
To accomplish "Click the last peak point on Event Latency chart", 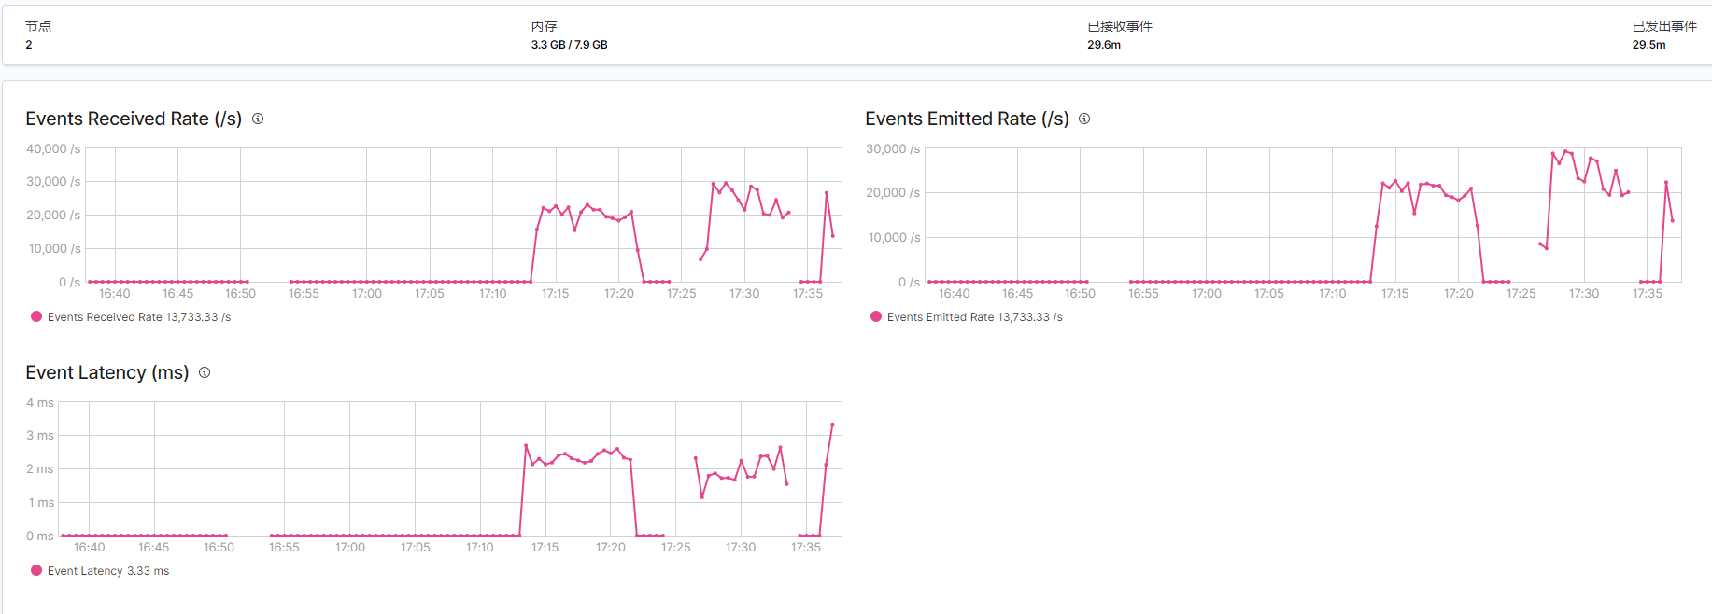I will pyautogui.click(x=832, y=425).
